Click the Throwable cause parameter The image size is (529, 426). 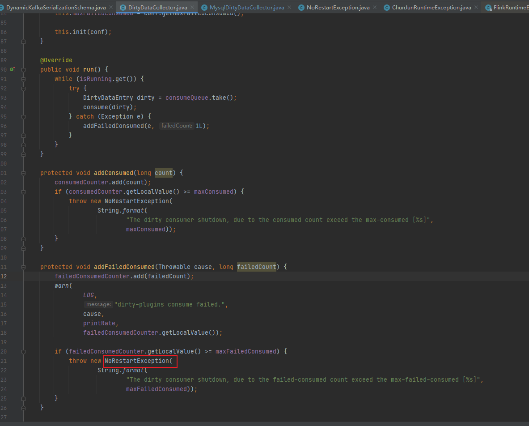pos(185,267)
